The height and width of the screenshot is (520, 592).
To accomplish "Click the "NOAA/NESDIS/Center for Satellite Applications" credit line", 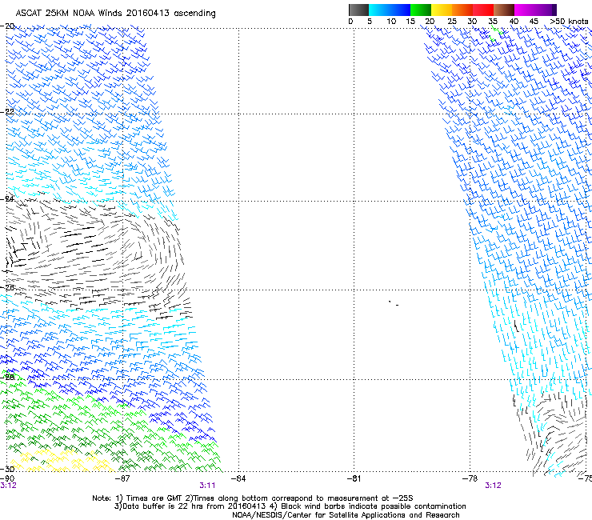I will pos(346,515).
